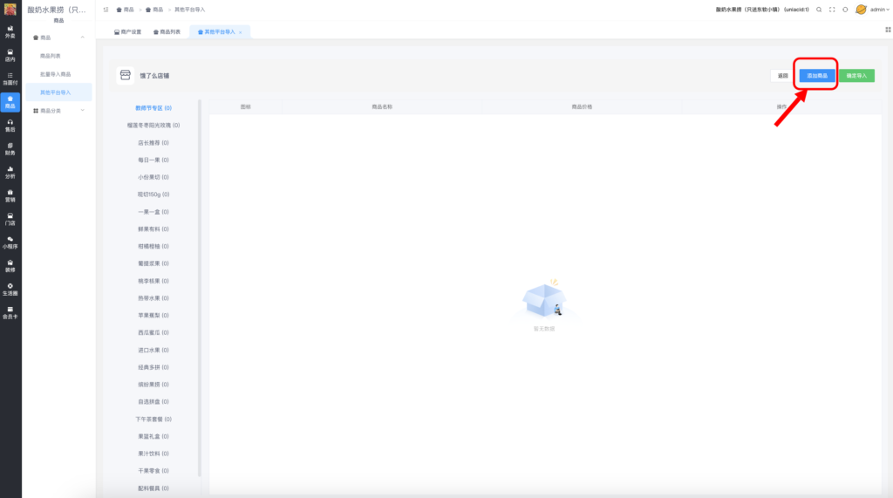This screenshot has height=498, width=893.
Task: Click the blue 添加商品 button
Action: point(817,76)
